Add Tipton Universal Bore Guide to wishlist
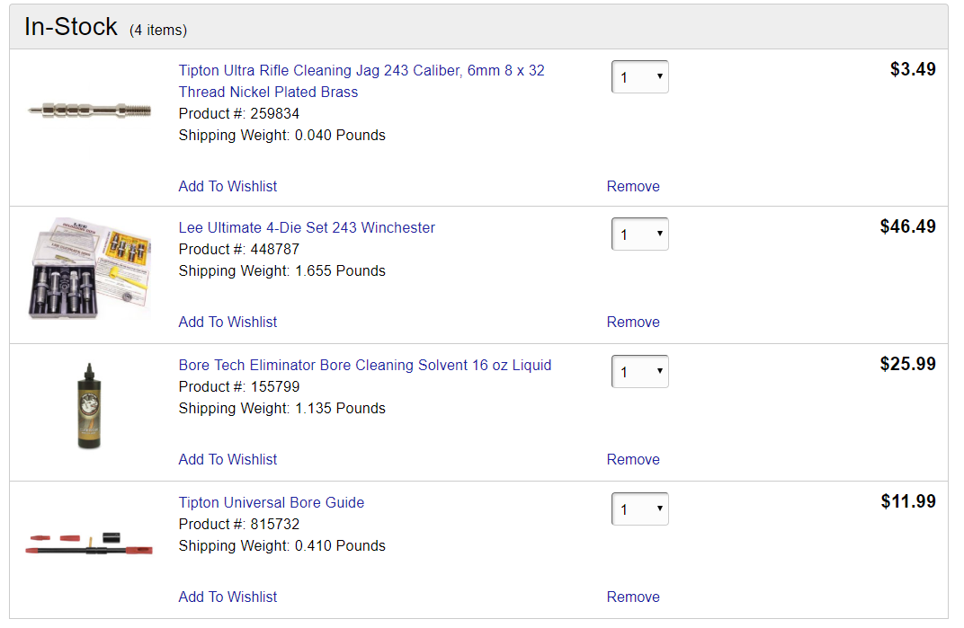The width and height of the screenshot is (964, 628). (228, 597)
